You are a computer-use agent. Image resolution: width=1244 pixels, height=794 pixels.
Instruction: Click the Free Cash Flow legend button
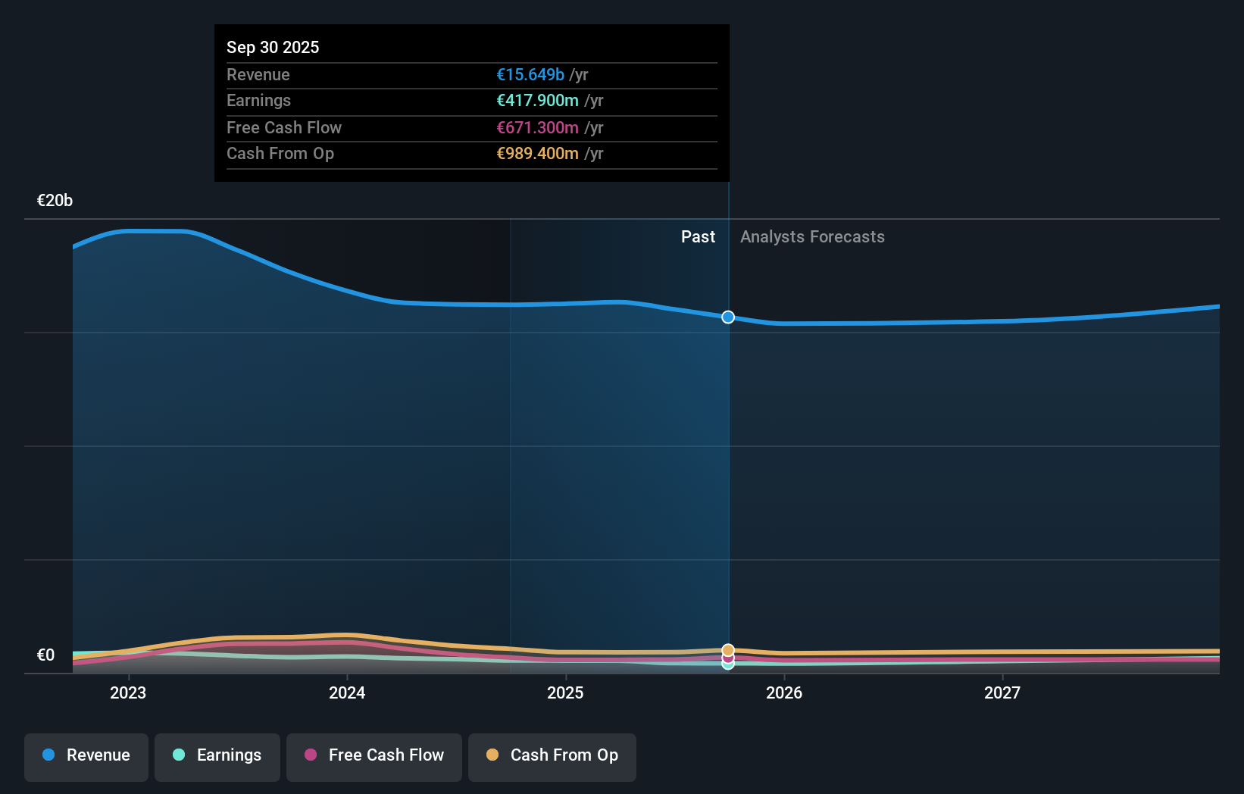[374, 755]
